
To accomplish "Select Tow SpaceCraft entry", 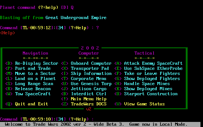I will coord(28,94).
